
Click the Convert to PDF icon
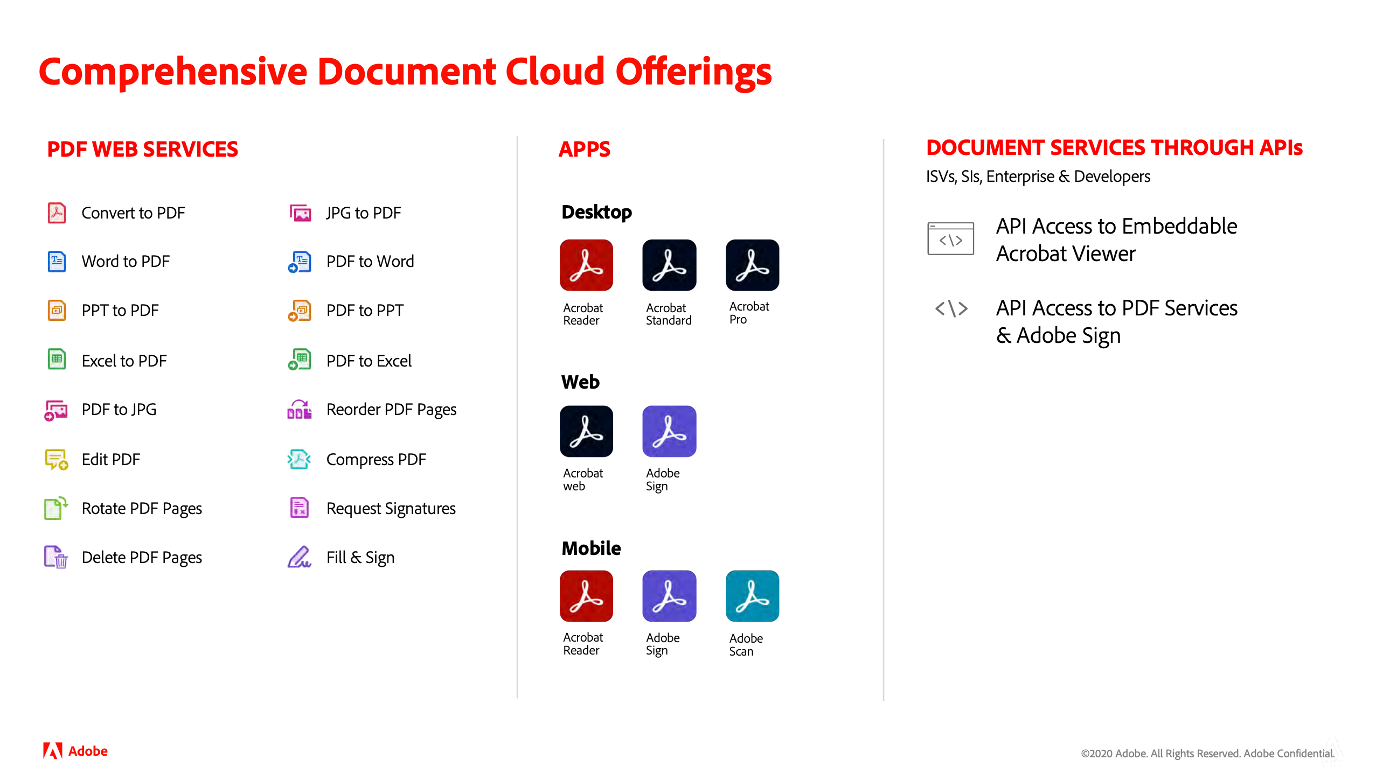(x=57, y=213)
